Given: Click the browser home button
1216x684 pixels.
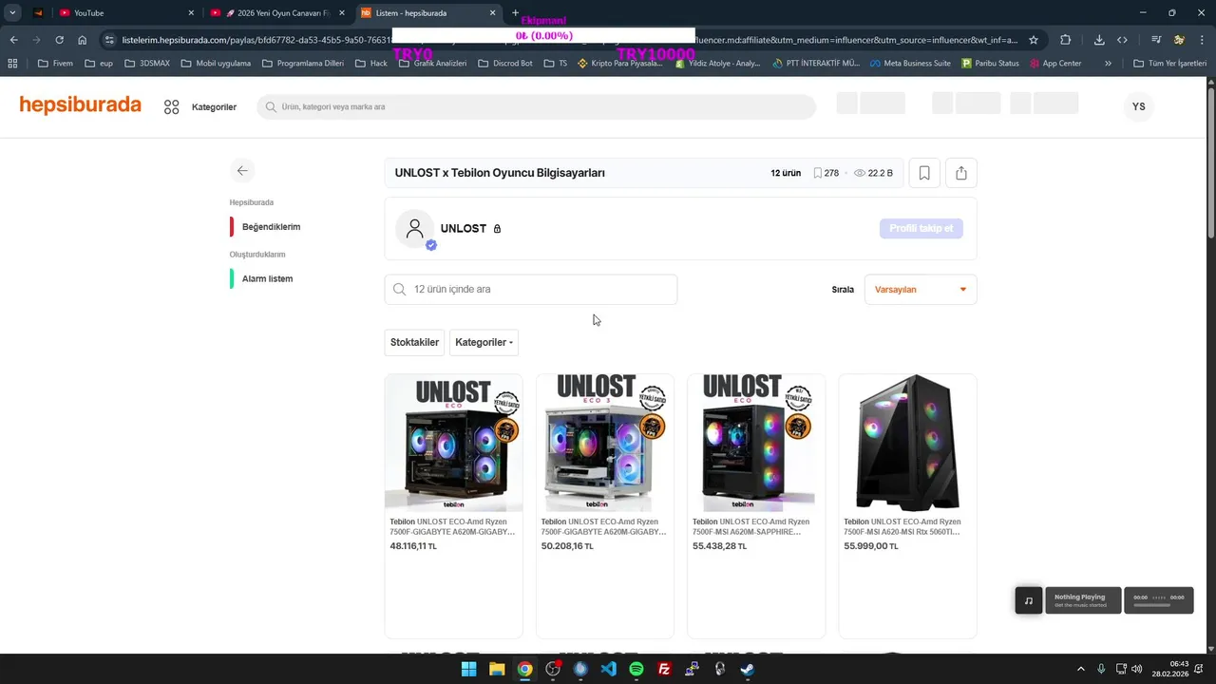Looking at the screenshot, I should pos(82,40).
